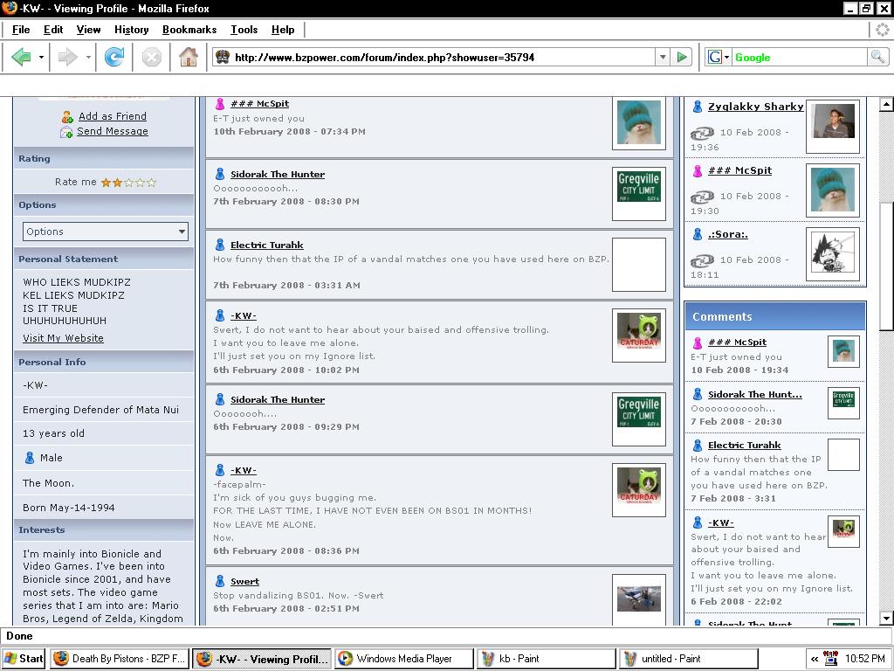This screenshot has width=894, height=671.
Task: Open the Bookmarks menu
Action: point(189,30)
